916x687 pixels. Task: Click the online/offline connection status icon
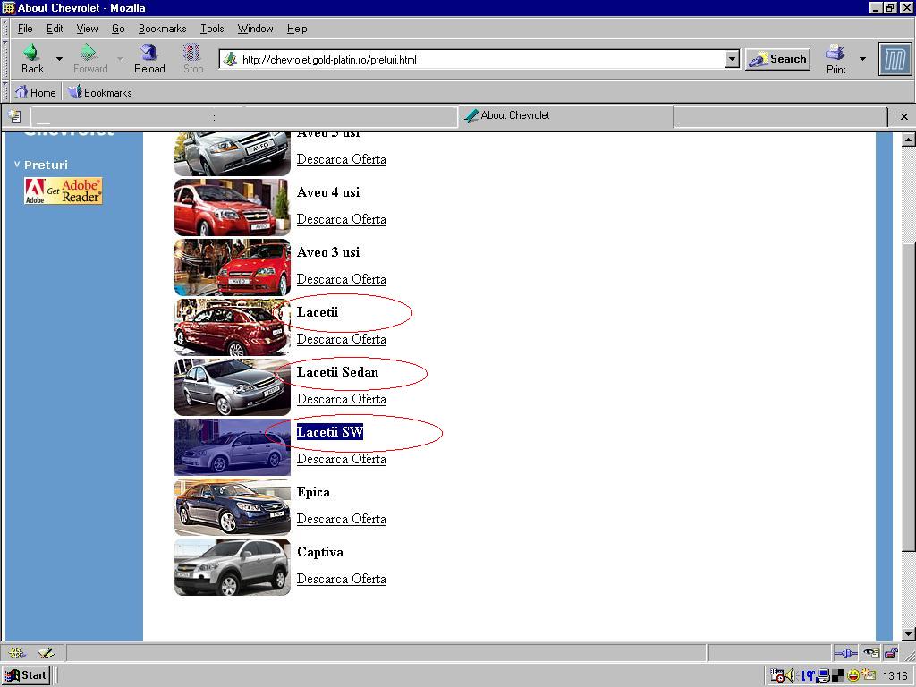click(x=844, y=653)
